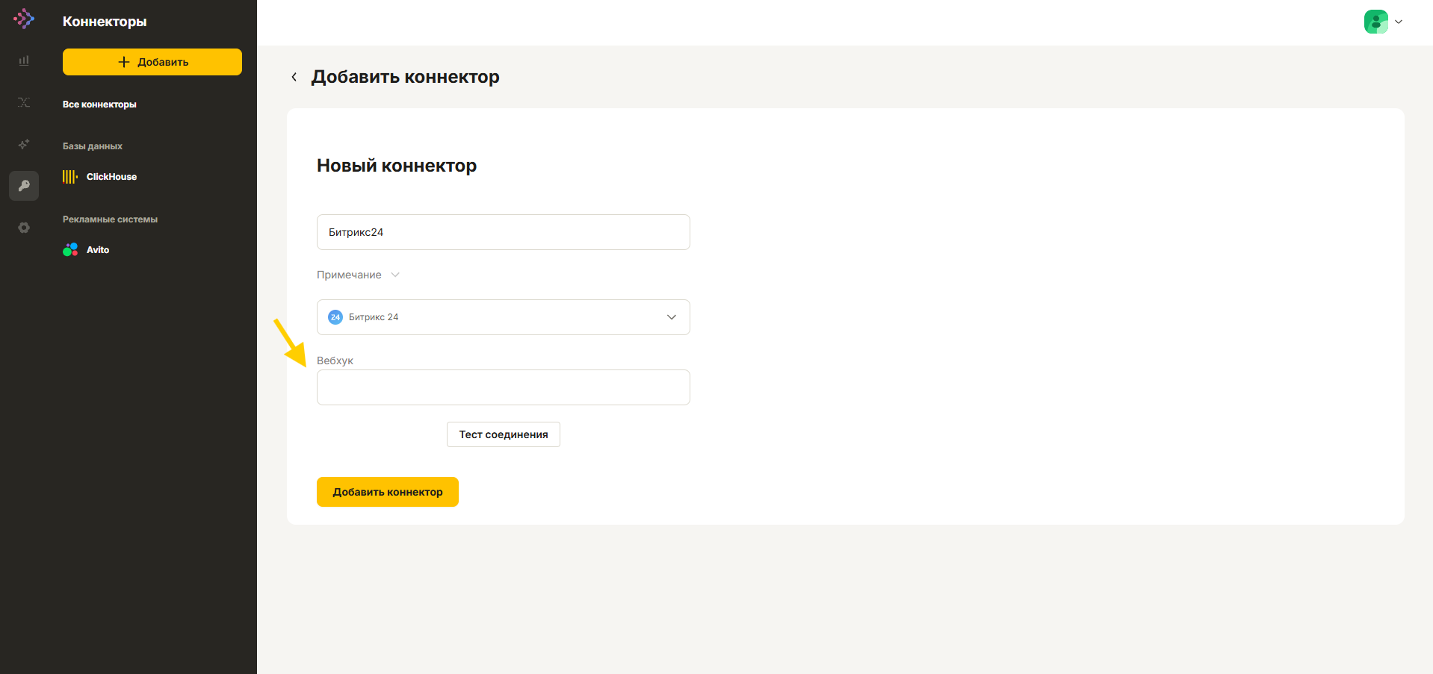
Task: Open Все коннекторы list
Action: click(99, 104)
